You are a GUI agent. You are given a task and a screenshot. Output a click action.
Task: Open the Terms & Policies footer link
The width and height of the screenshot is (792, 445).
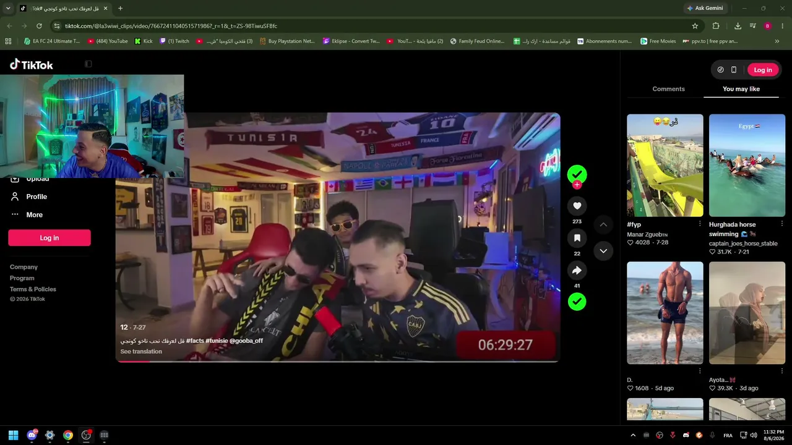click(33, 289)
